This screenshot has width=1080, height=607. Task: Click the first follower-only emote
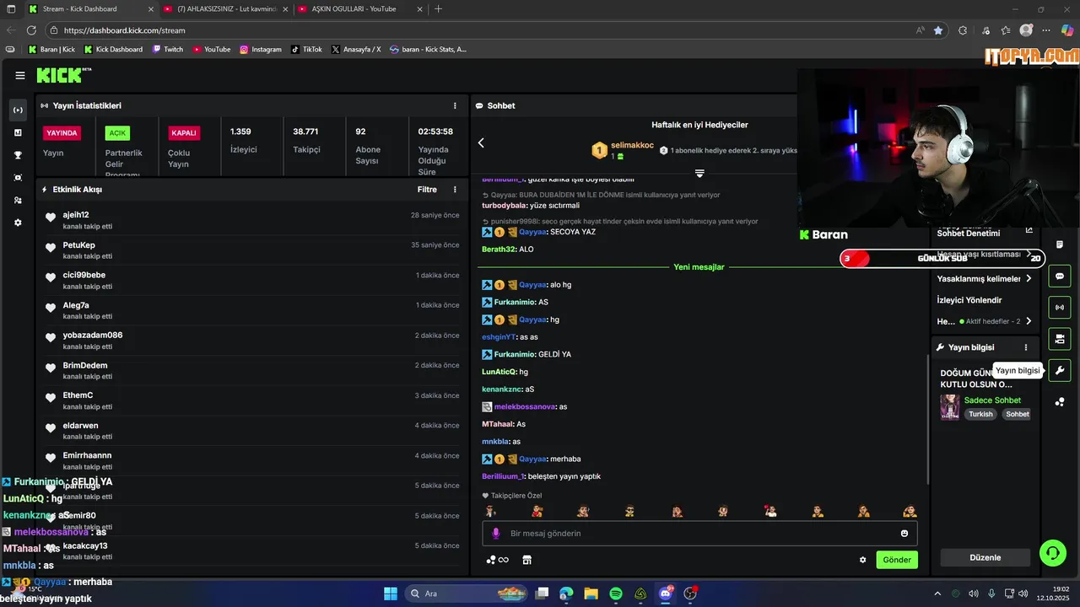tap(491, 511)
